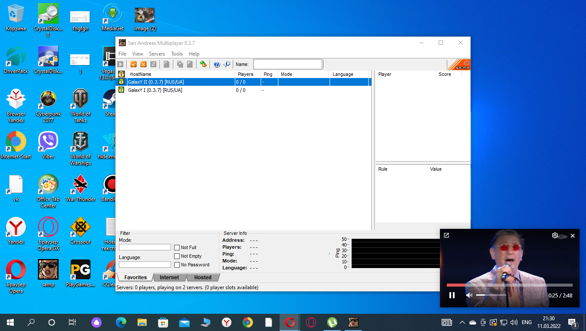Click the video progress bar

click(x=509, y=285)
